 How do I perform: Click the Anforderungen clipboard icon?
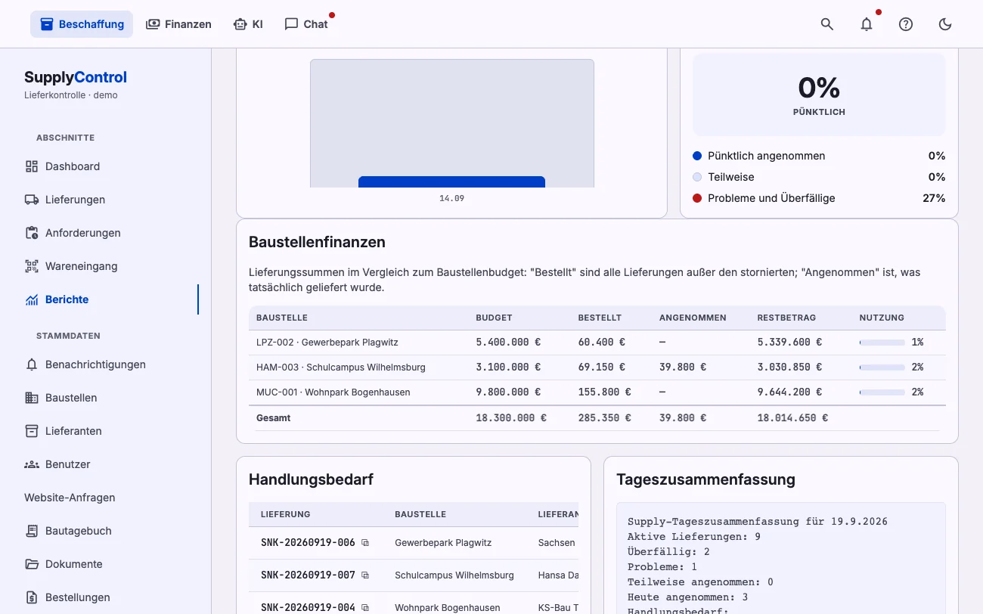tap(32, 233)
